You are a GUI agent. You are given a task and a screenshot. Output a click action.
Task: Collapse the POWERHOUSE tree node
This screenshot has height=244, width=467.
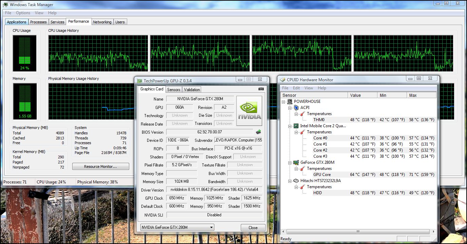tap(284, 102)
